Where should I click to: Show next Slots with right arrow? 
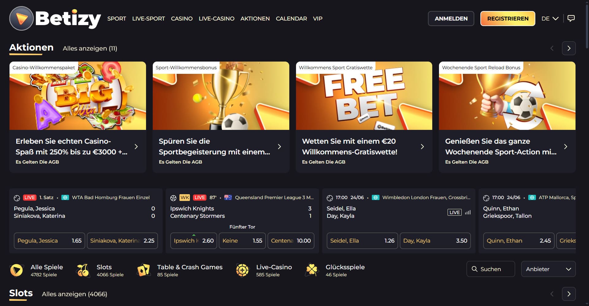tap(569, 294)
